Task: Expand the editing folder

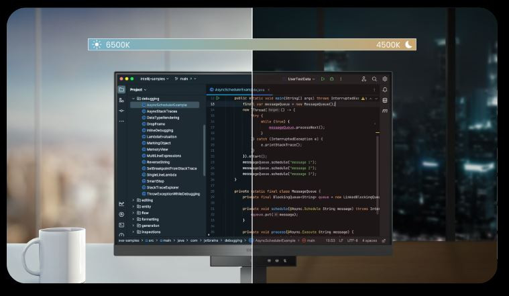Action: click(133, 200)
